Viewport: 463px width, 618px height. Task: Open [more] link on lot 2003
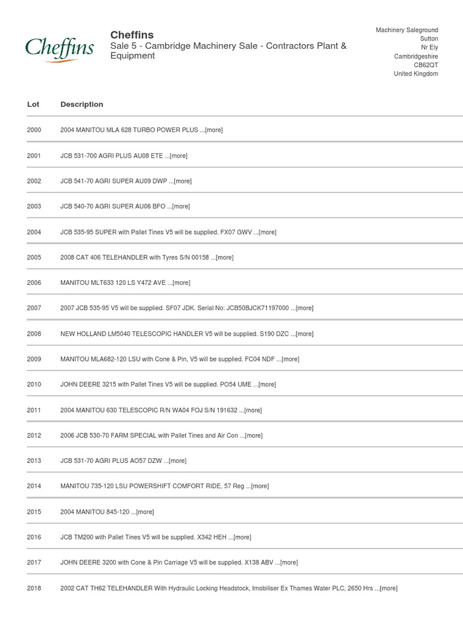(x=181, y=206)
